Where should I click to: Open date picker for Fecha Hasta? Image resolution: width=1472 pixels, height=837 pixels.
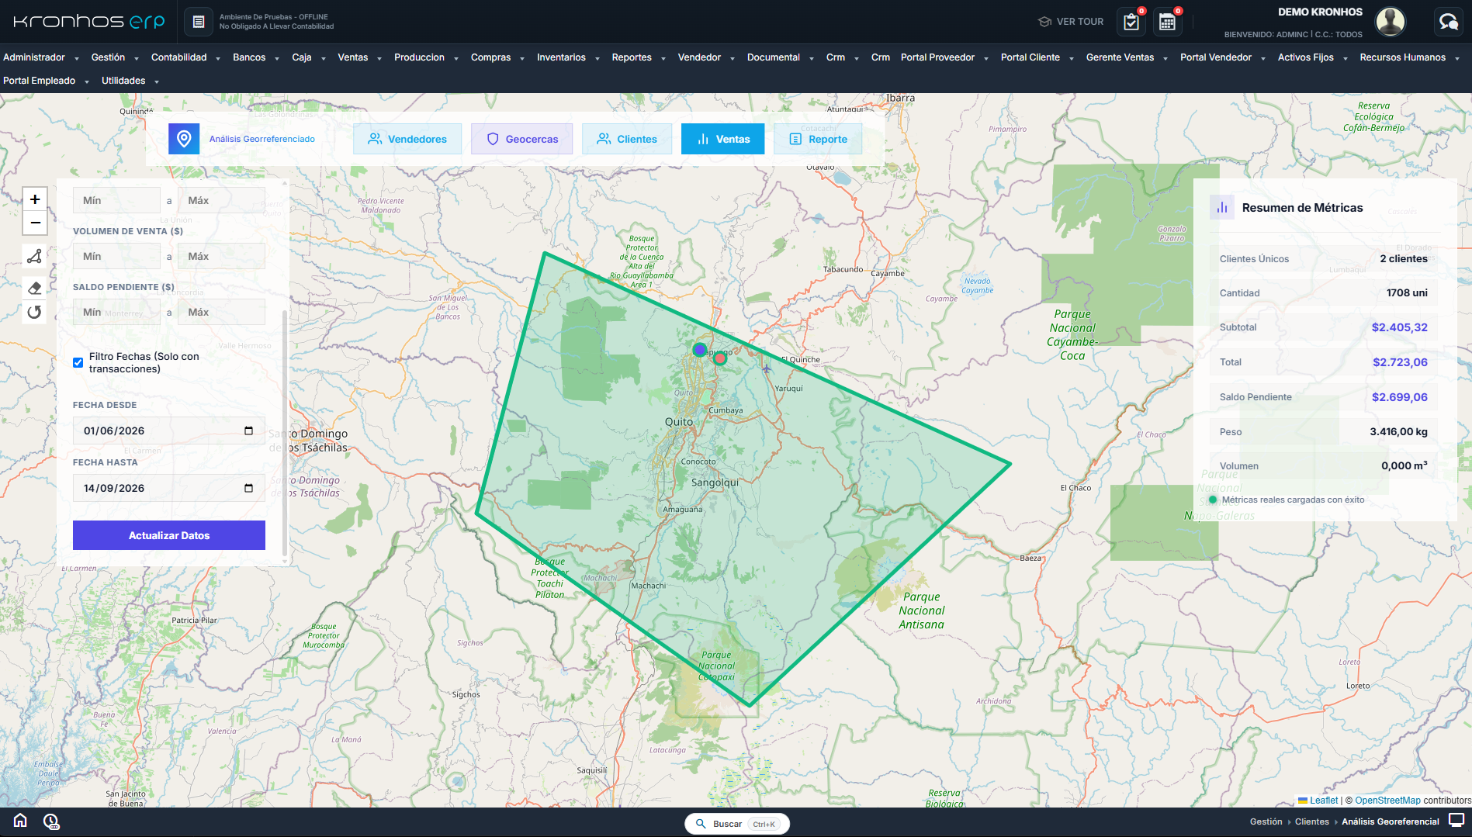[x=248, y=488]
